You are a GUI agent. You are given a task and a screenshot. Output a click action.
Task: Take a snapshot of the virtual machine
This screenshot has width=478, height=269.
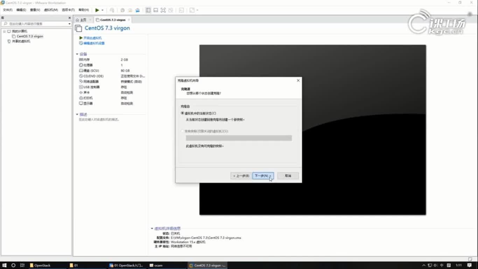pyautogui.click(x=122, y=10)
